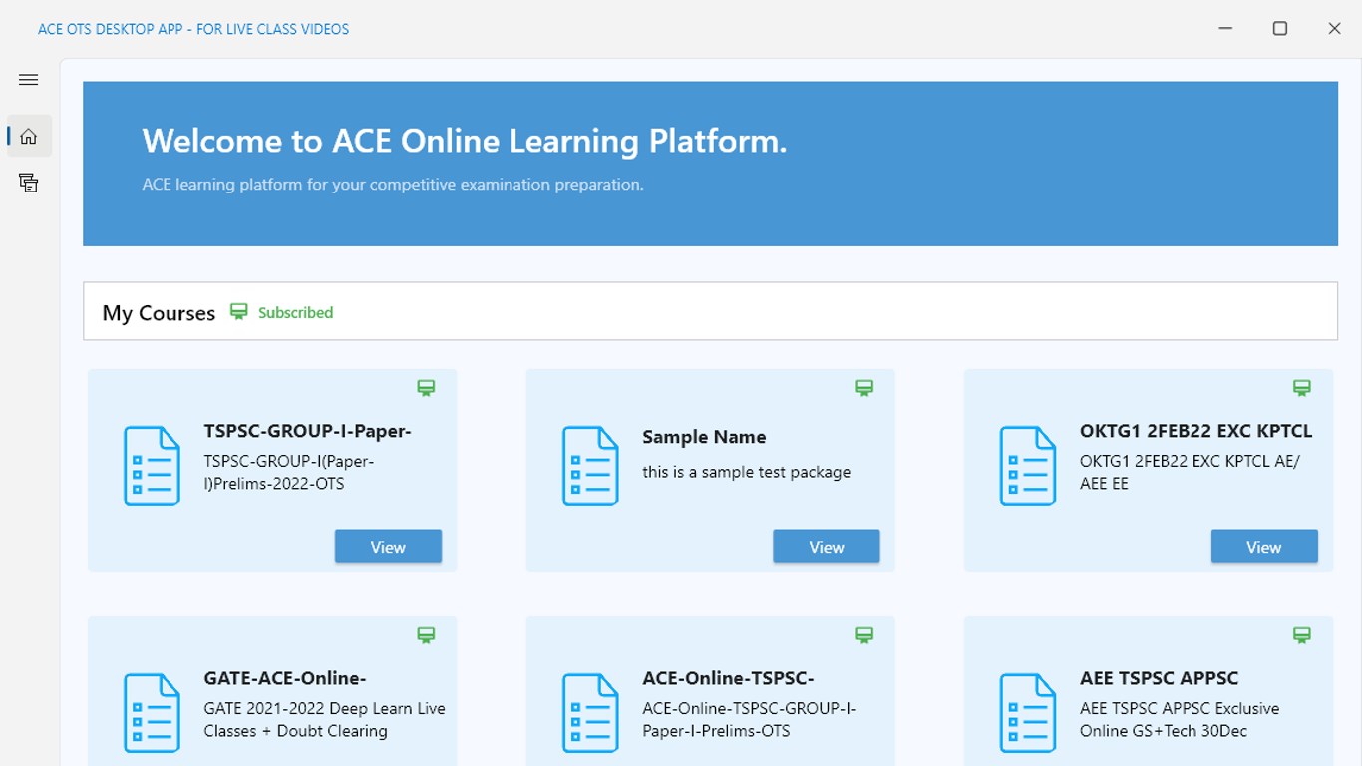Click the Subscribed badge icon beside My Courses

coord(239,312)
